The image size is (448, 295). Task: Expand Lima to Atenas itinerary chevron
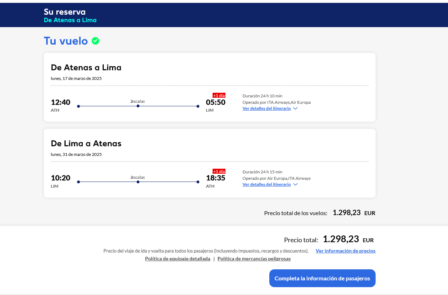(295, 184)
